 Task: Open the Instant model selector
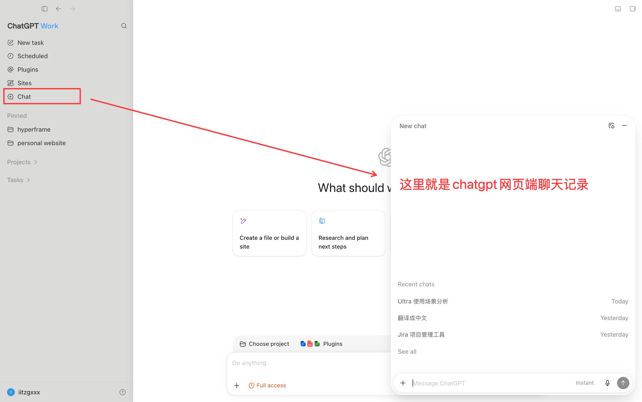pyautogui.click(x=585, y=383)
